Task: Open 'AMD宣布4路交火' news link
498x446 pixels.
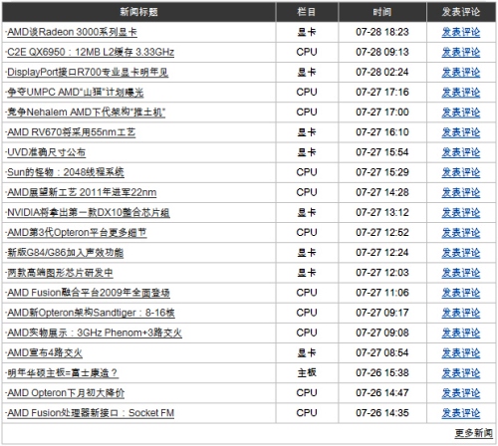Action: pos(45,352)
